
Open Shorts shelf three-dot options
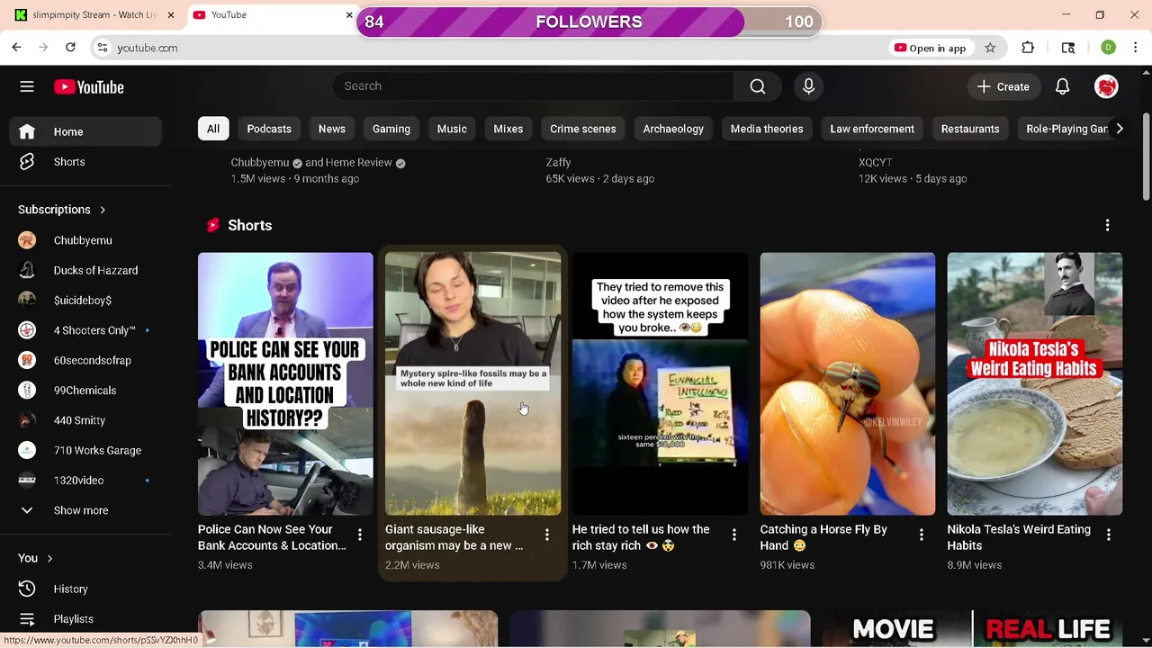pyautogui.click(x=1107, y=225)
